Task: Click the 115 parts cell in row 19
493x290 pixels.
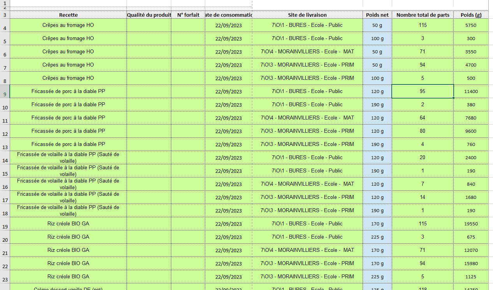Action: (x=423, y=224)
